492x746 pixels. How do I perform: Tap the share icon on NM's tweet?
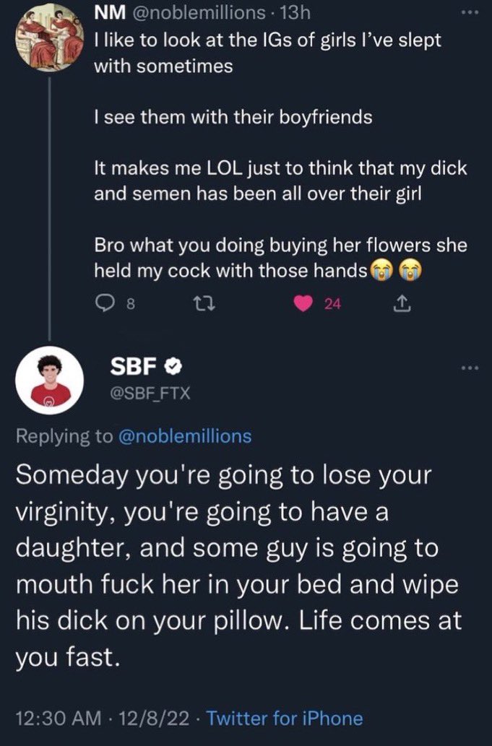click(x=402, y=303)
